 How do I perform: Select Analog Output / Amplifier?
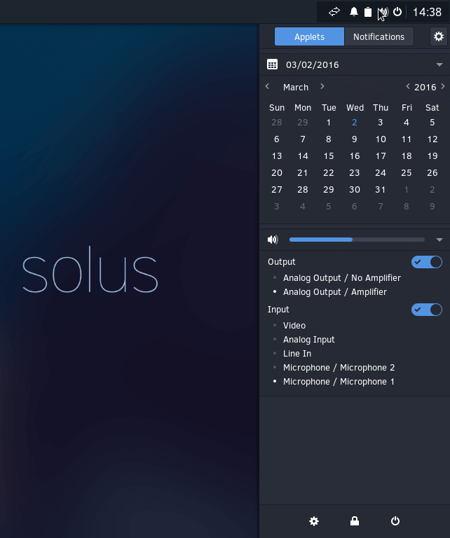click(335, 292)
